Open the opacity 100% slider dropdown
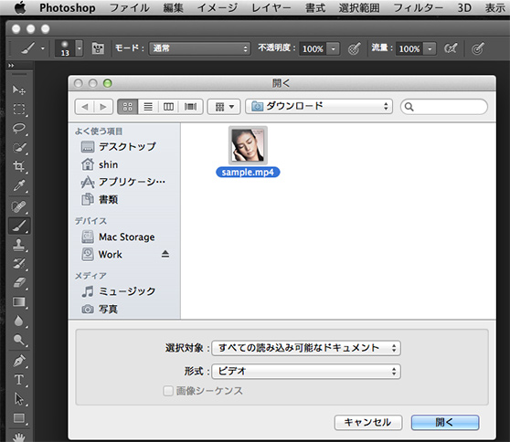Screen dimensions: 510x442 point(333,48)
